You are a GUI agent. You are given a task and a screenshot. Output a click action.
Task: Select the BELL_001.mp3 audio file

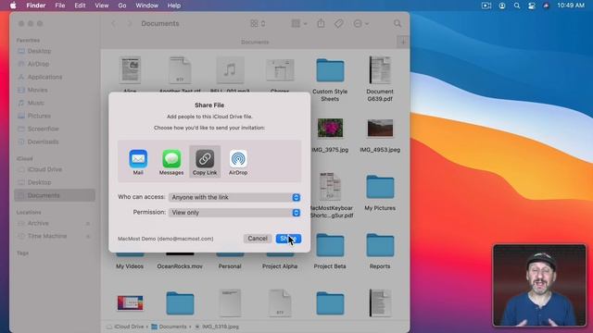pos(230,70)
